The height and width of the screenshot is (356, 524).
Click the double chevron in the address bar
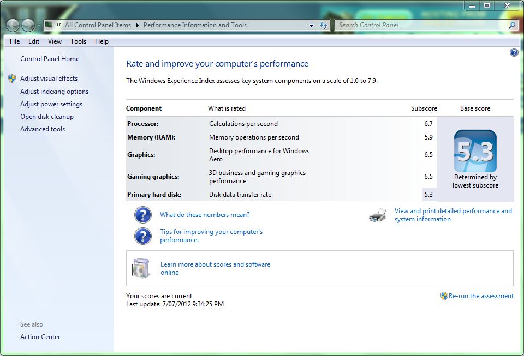pos(58,25)
